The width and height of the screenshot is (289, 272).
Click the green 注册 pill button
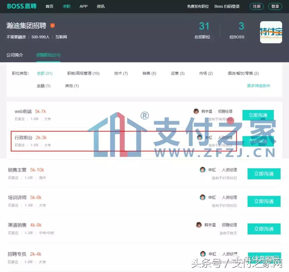coord(256,6)
